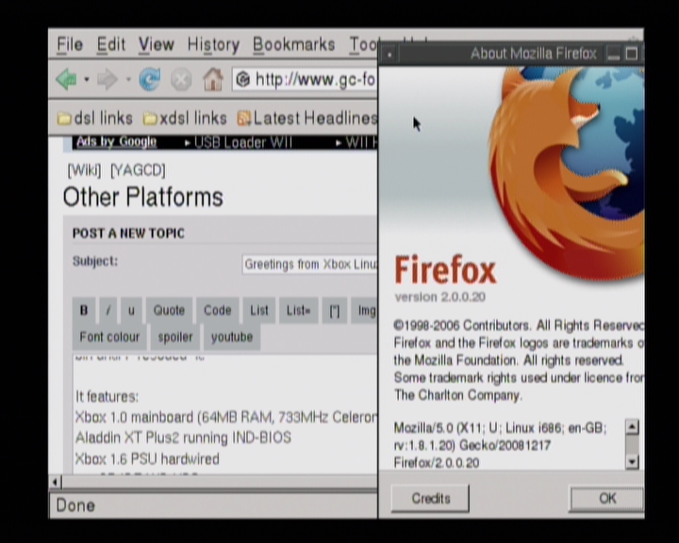Open the Forward button history dropdown arrow

[x=128, y=80]
